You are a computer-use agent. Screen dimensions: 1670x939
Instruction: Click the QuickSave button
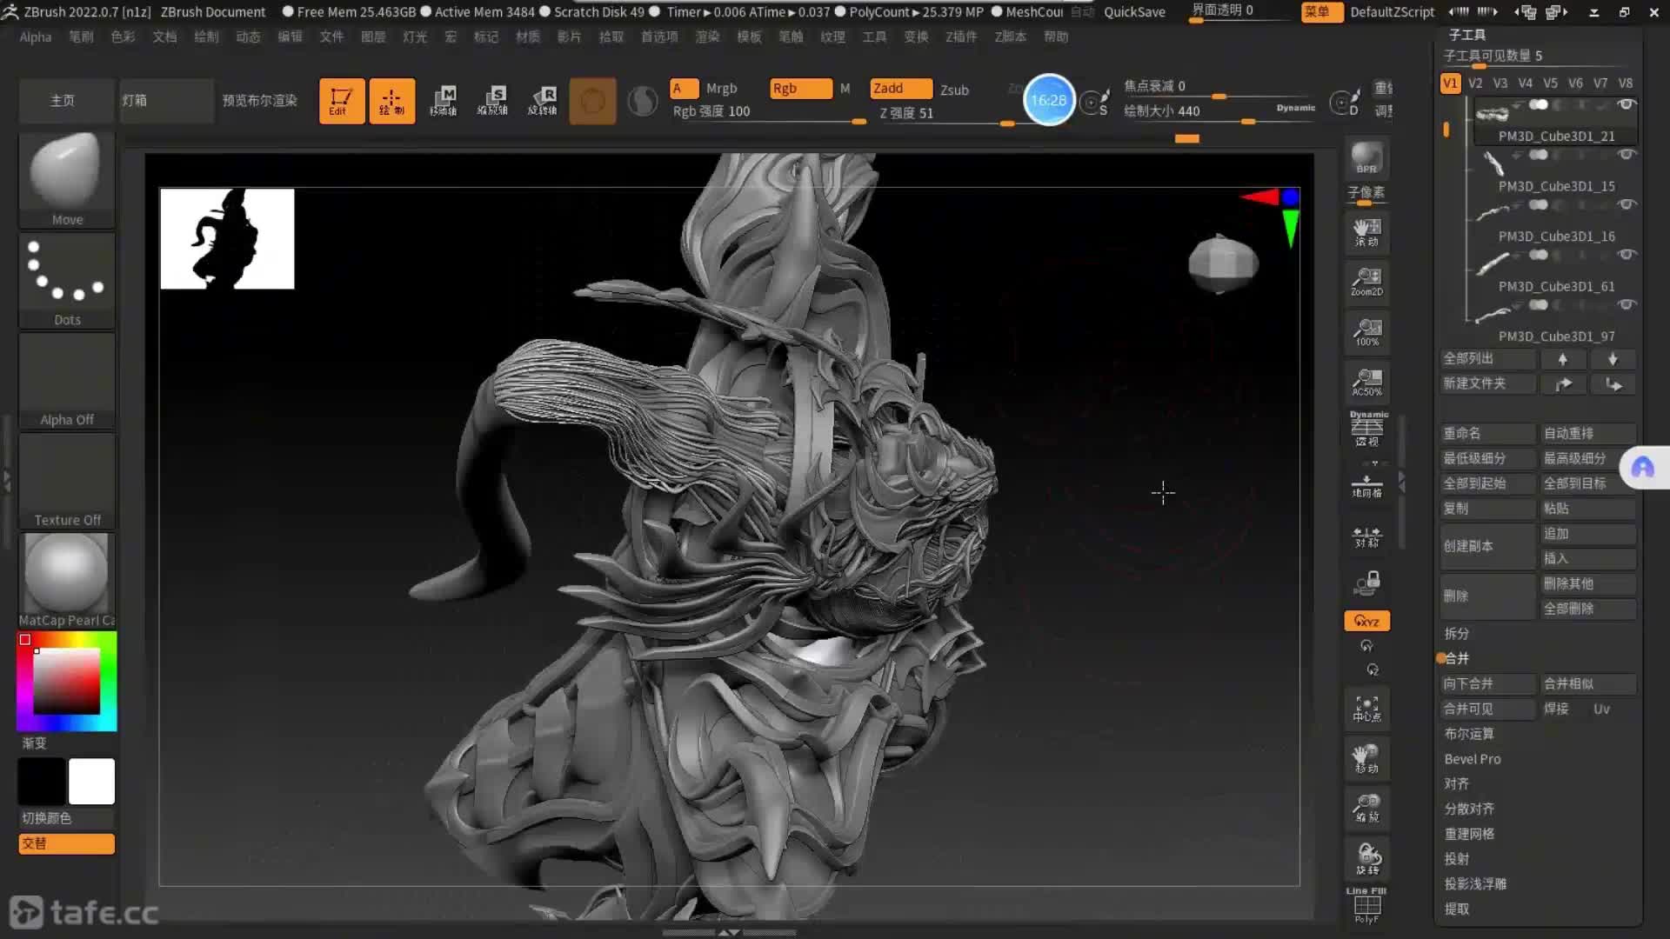1134,12
